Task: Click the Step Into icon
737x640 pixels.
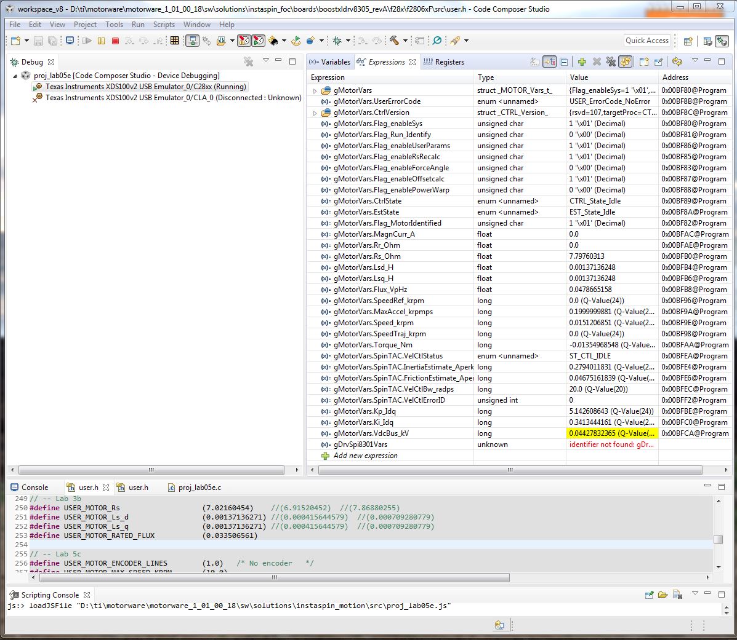Action: click(128, 41)
